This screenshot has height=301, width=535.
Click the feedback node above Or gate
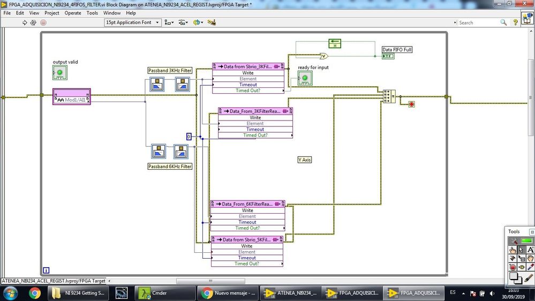point(335,43)
